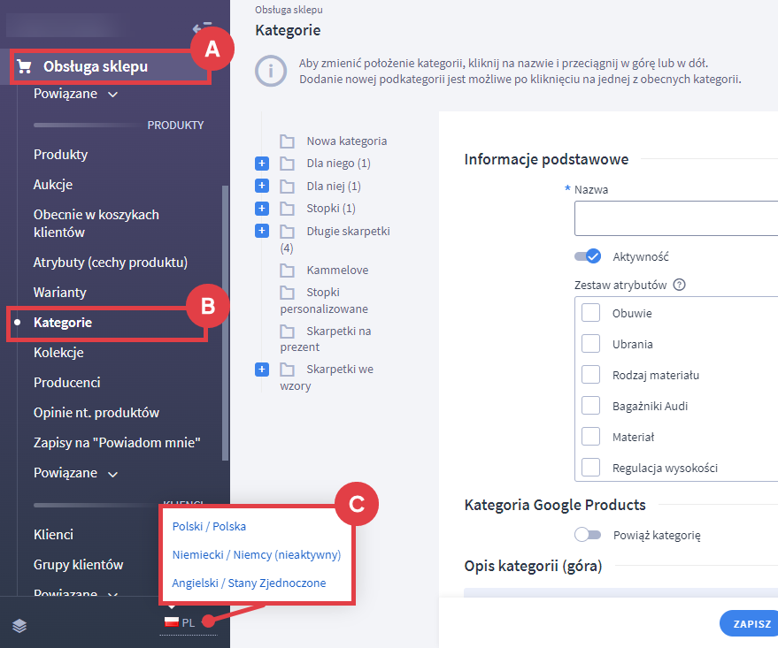Open Produkty in the sidebar menu
The image size is (778, 648).
click(60, 155)
